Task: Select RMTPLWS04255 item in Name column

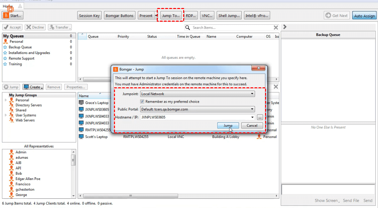Action: tap(98, 130)
